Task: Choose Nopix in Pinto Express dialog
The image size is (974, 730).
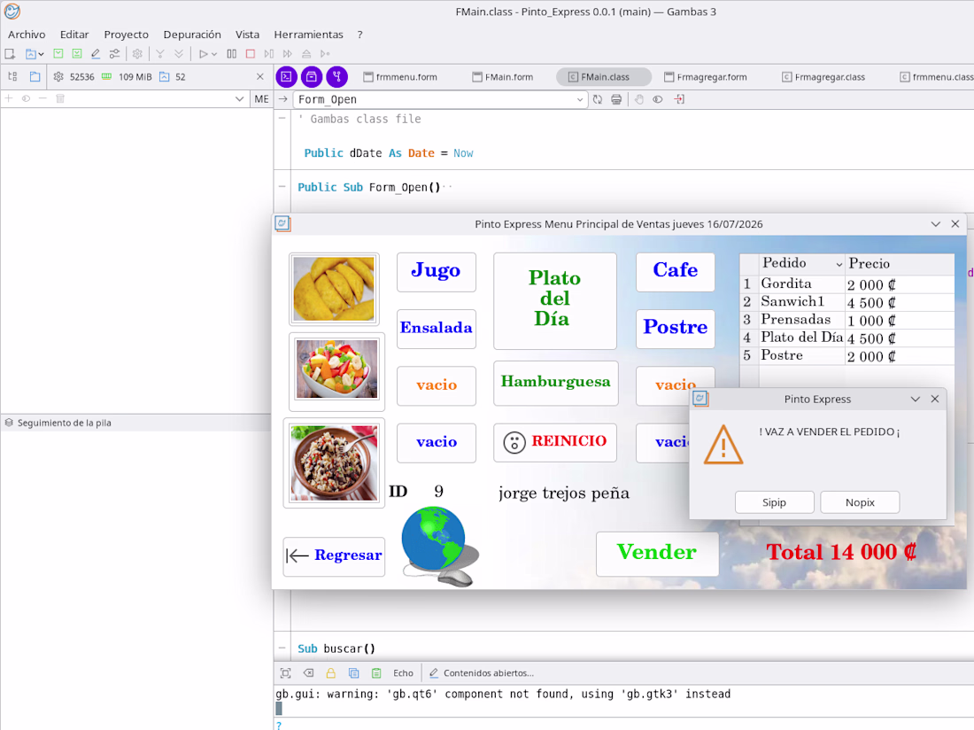Action: pyautogui.click(x=860, y=502)
